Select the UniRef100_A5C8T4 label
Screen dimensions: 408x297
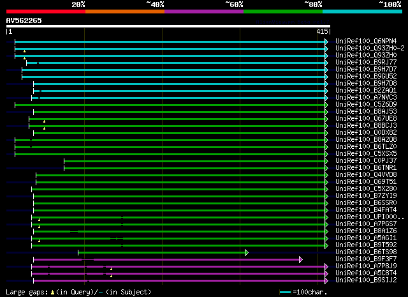[x=366, y=273]
